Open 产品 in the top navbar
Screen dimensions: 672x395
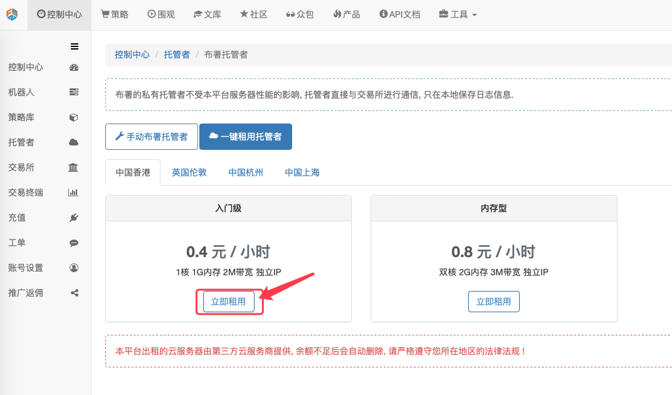coord(347,14)
